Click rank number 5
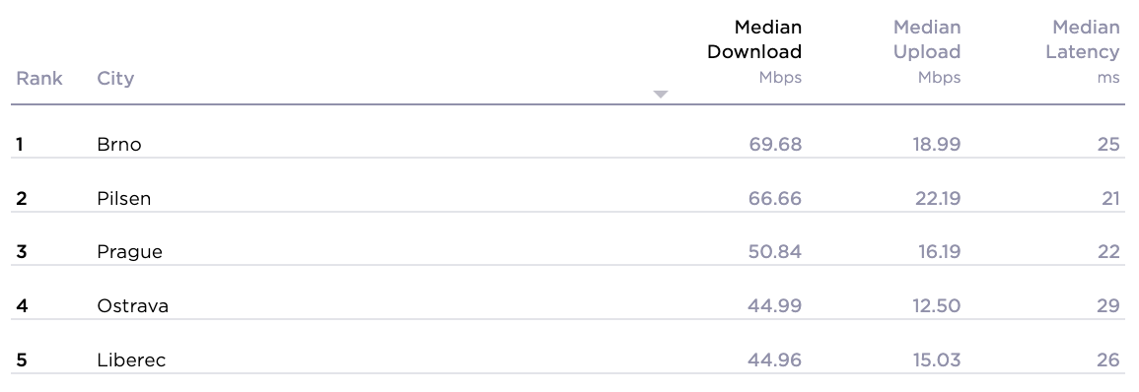 (21, 359)
